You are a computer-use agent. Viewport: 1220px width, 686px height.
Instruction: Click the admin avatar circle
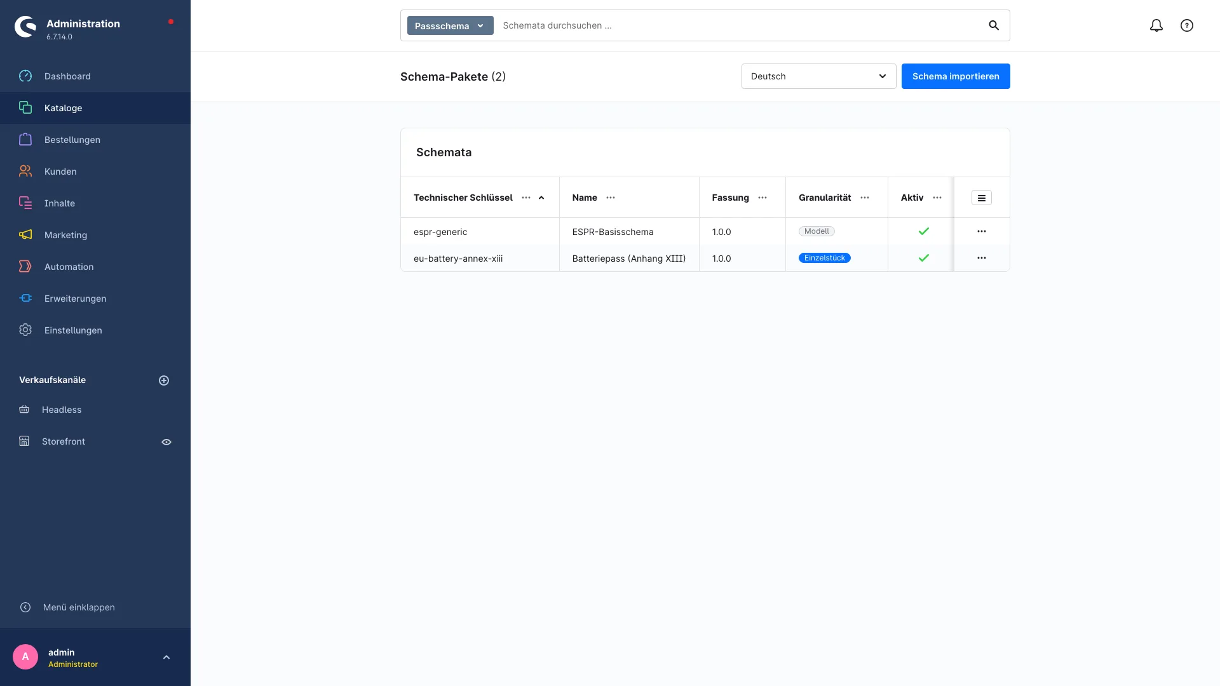(x=25, y=657)
